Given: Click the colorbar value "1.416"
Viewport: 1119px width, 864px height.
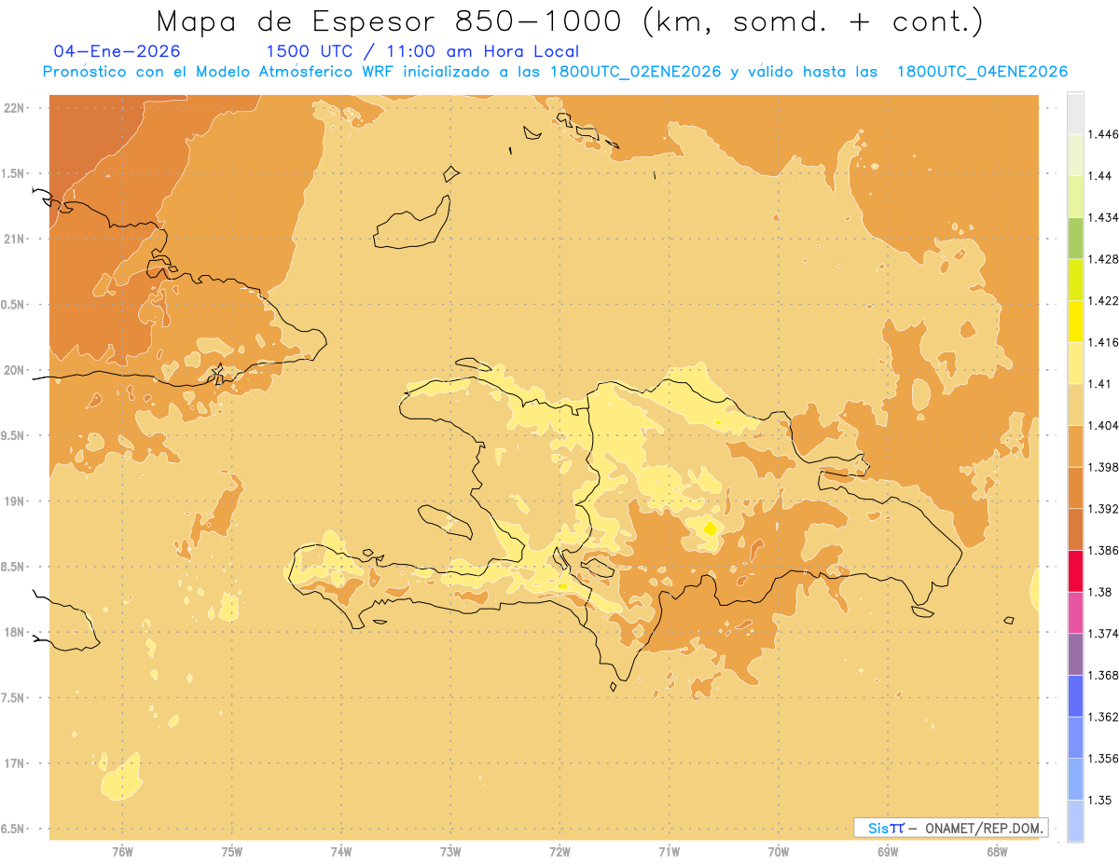Looking at the screenshot, I should tap(1105, 342).
